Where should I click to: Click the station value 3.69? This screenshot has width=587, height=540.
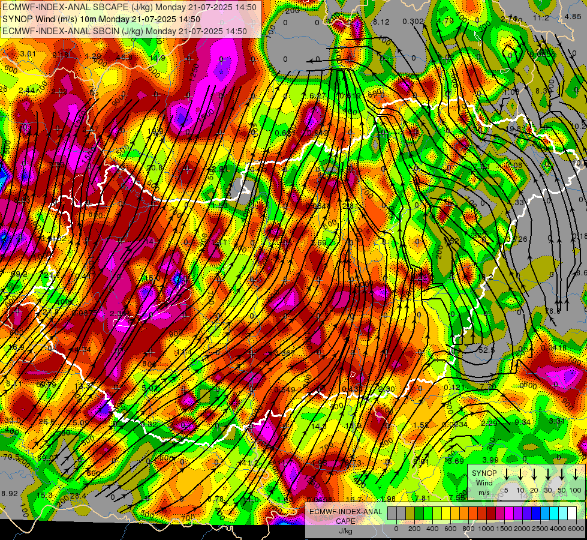[456, 461]
